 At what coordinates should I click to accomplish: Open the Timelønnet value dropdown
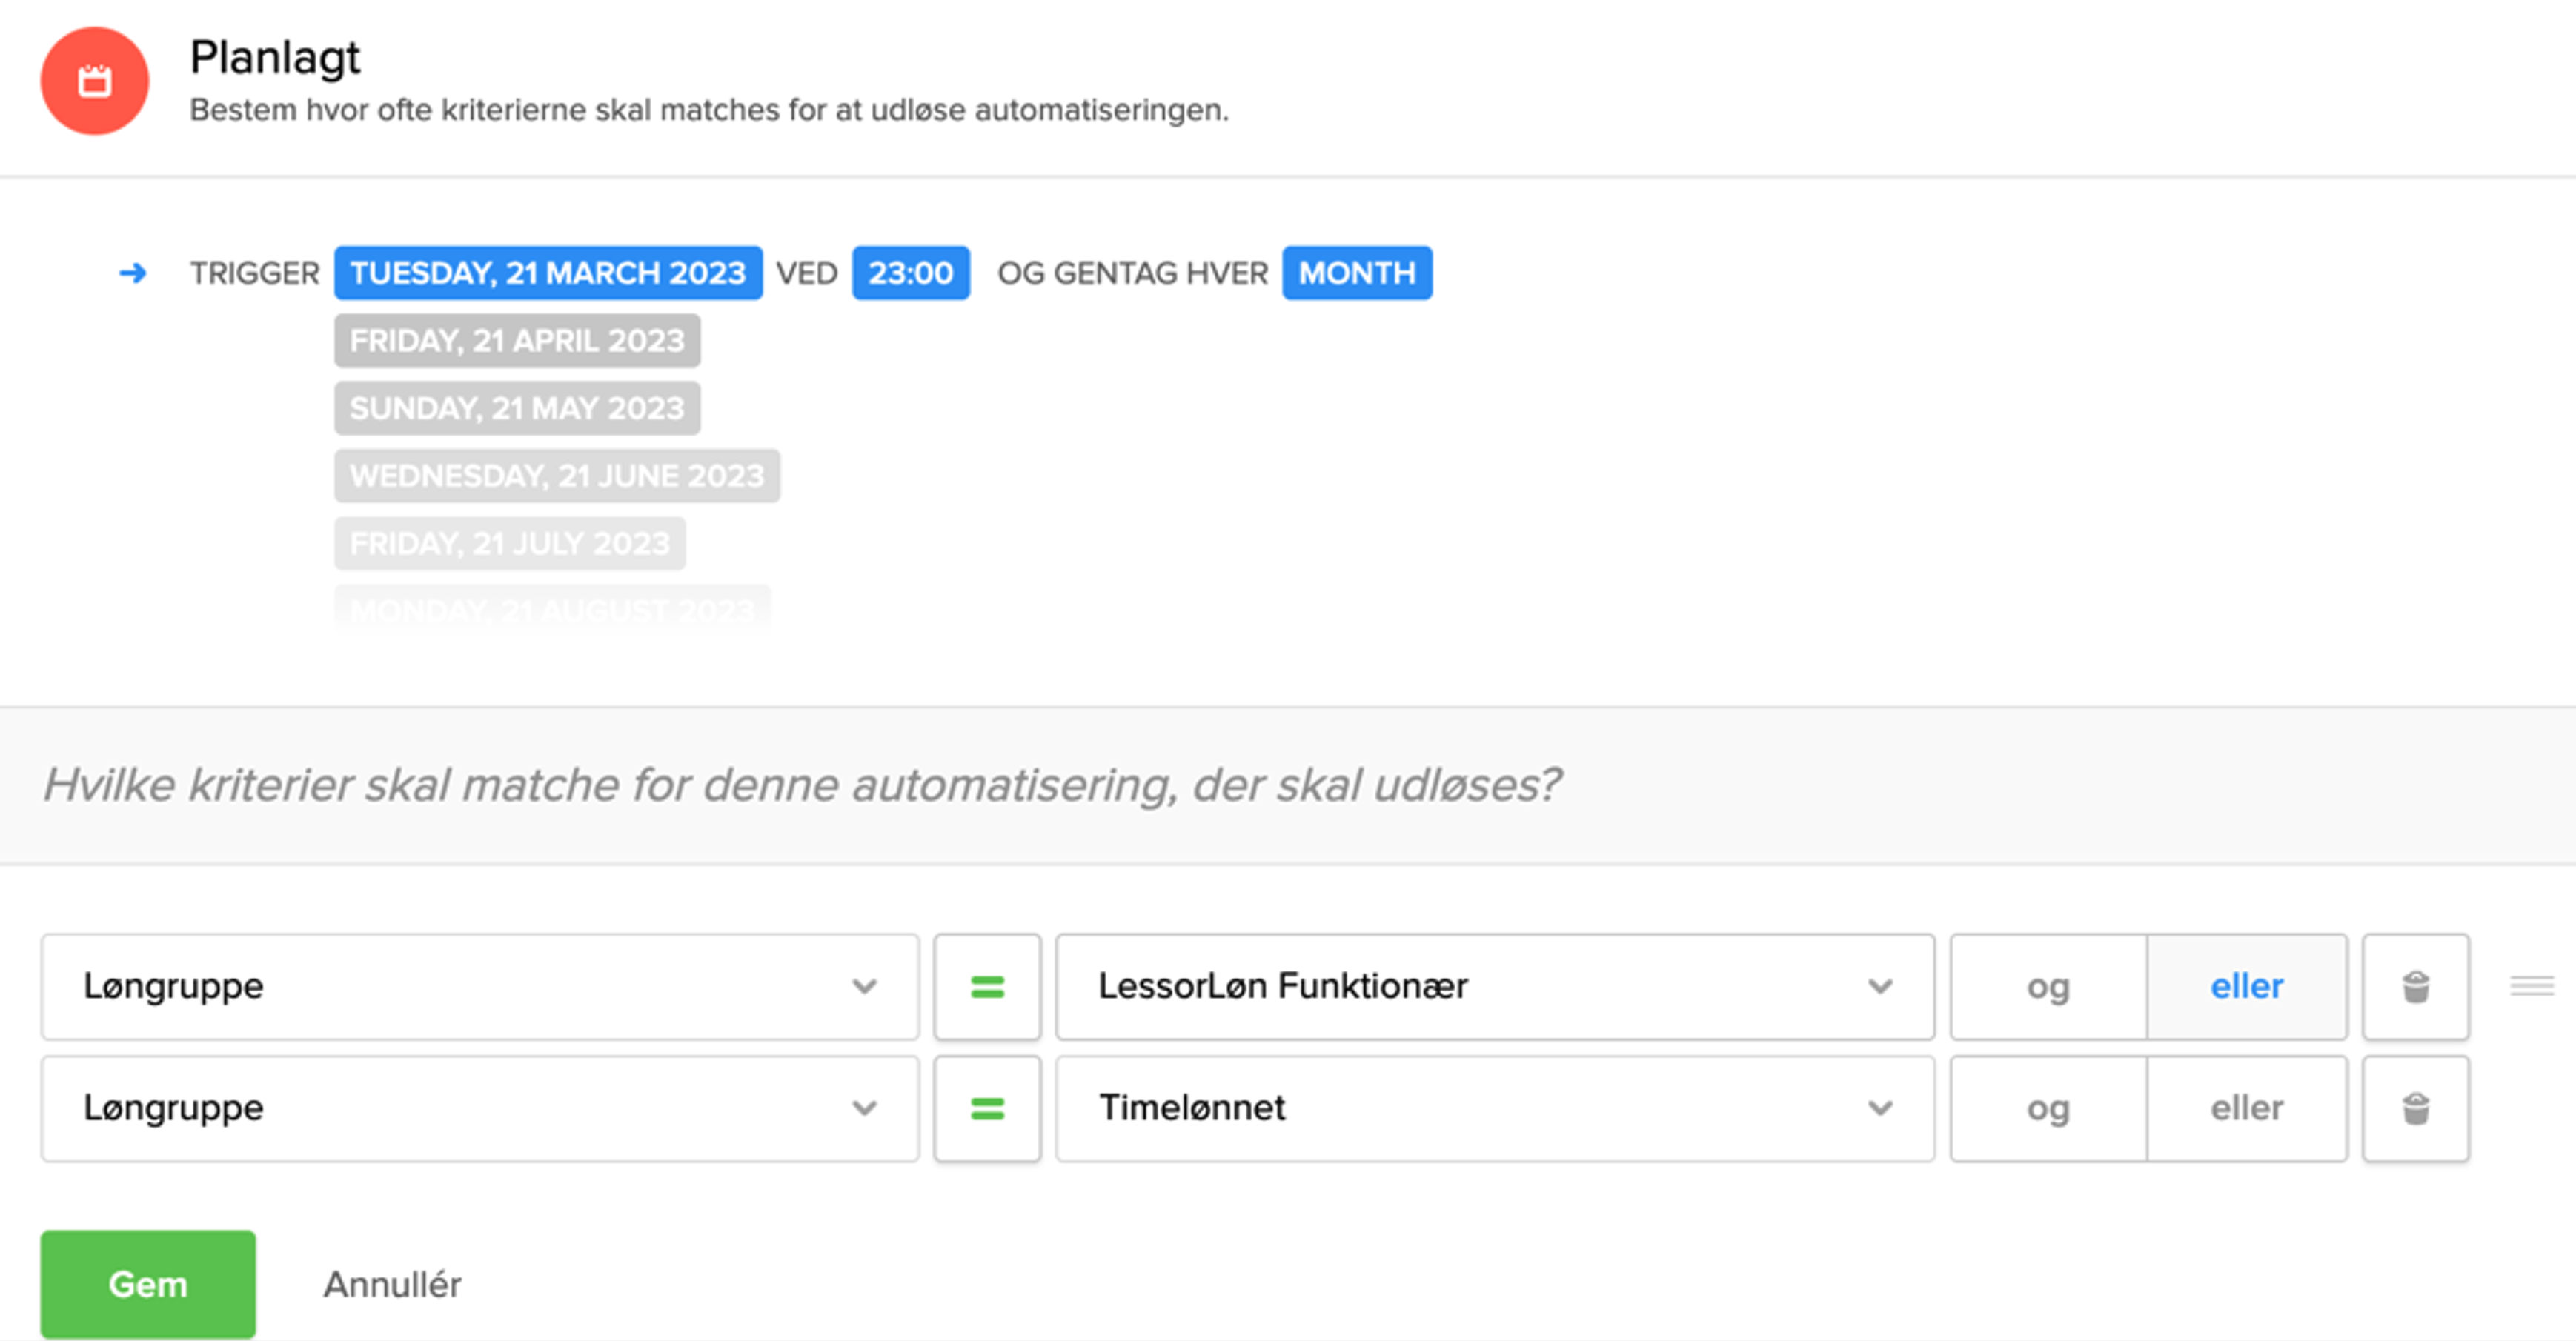1881,1108
